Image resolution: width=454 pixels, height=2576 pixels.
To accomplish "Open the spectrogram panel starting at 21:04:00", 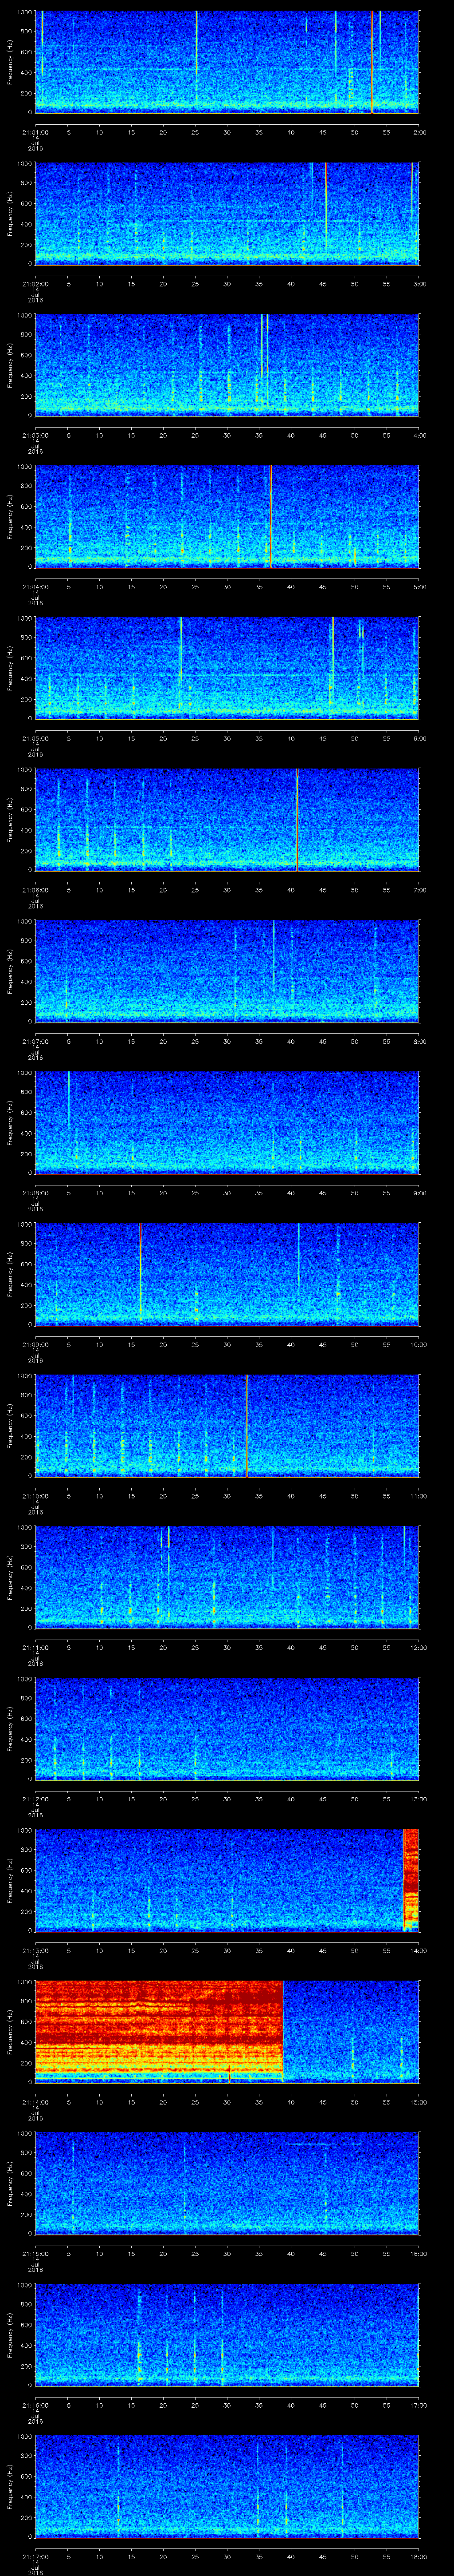I will [x=227, y=516].
